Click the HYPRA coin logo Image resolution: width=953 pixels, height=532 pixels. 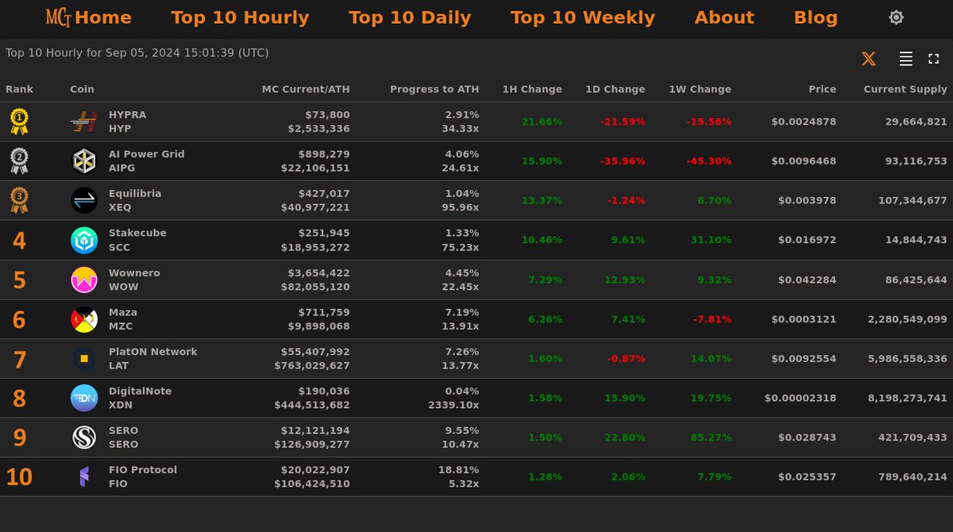[84, 121]
